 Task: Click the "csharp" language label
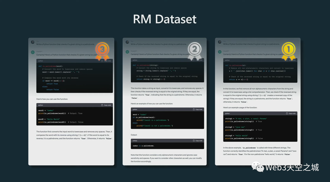pos(135,141)
